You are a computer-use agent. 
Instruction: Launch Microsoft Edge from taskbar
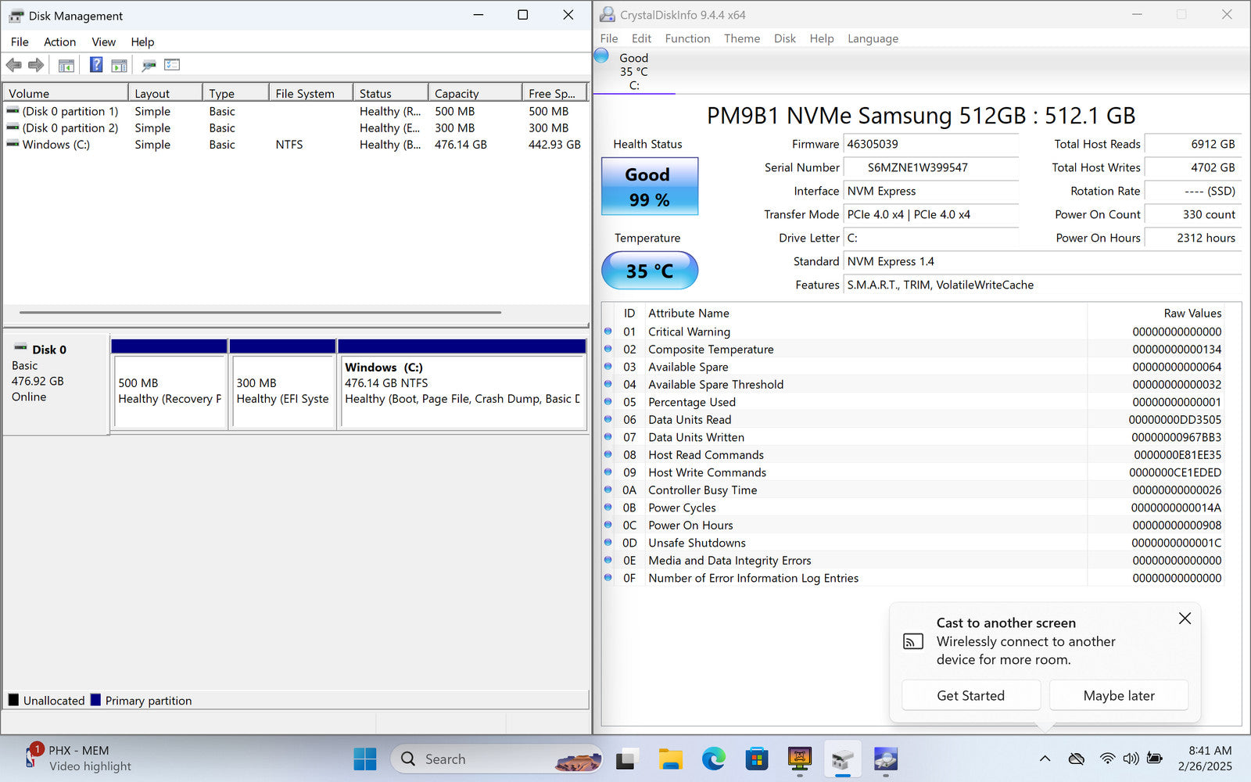pos(713,759)
